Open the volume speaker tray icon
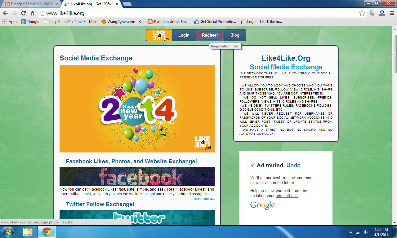The width and height of the screenshot is (397, 238). coord(366,232)
